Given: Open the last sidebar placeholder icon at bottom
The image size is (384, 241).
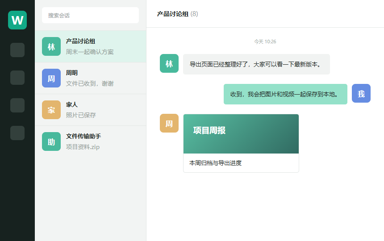Looking at the screenshot, I should [17, 133].
